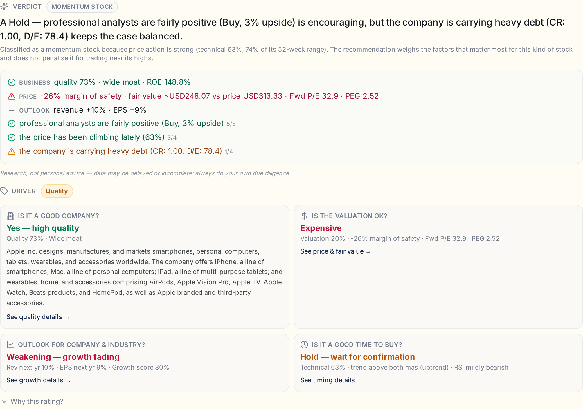Click the 'quality 73% · wide moat · ROE 148.8%' text
Viewport: 583px width, 409px height.
click(x=122, y=82)
